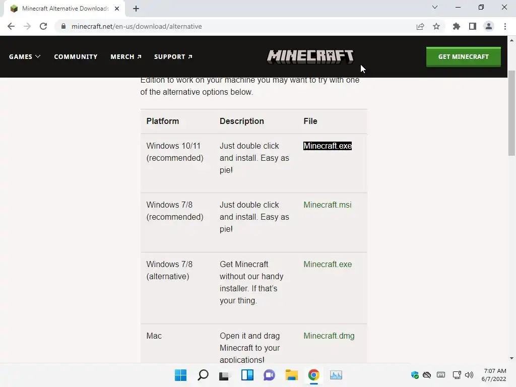Open the SUPPORT external link
Screen dimensions: 516x387
click(x=173, y=56)
